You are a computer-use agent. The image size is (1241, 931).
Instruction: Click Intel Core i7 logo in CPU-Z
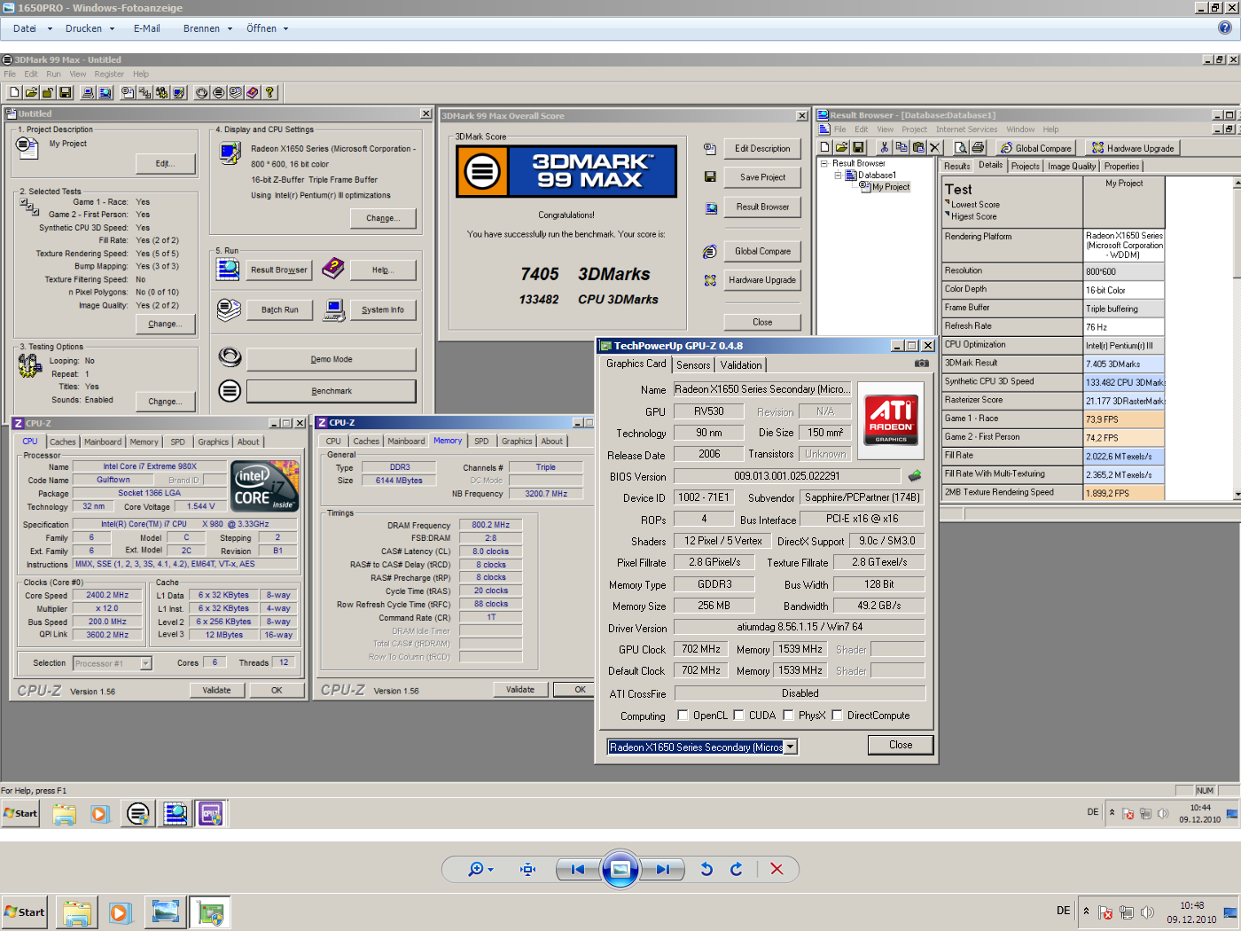264,485
